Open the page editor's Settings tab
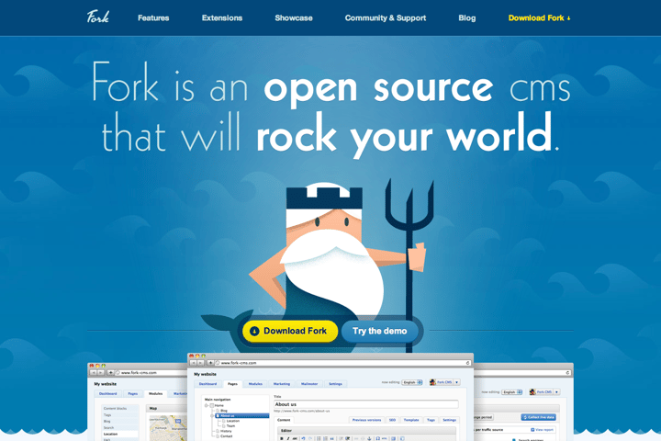This screenshot has width=661, height=441. (x=449, y=420)
